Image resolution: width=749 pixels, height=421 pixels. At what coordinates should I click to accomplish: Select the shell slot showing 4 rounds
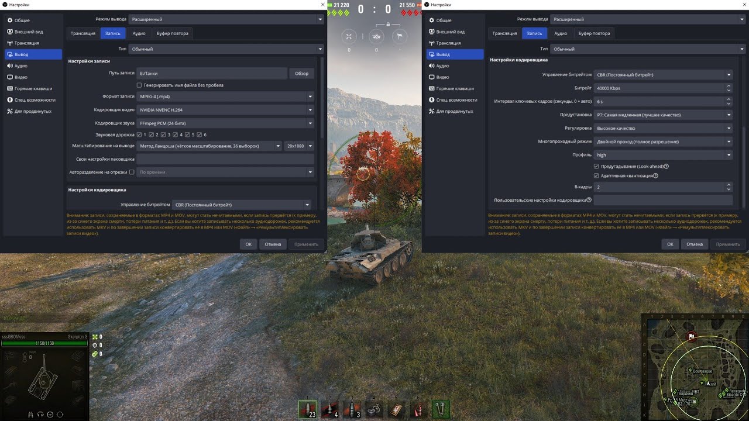click(330, 409)
